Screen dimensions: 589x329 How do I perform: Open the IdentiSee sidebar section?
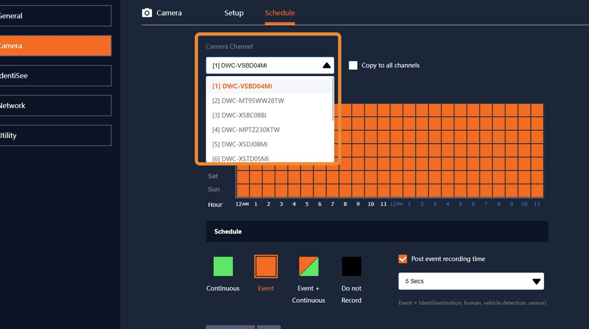click(x=55, y=76)
